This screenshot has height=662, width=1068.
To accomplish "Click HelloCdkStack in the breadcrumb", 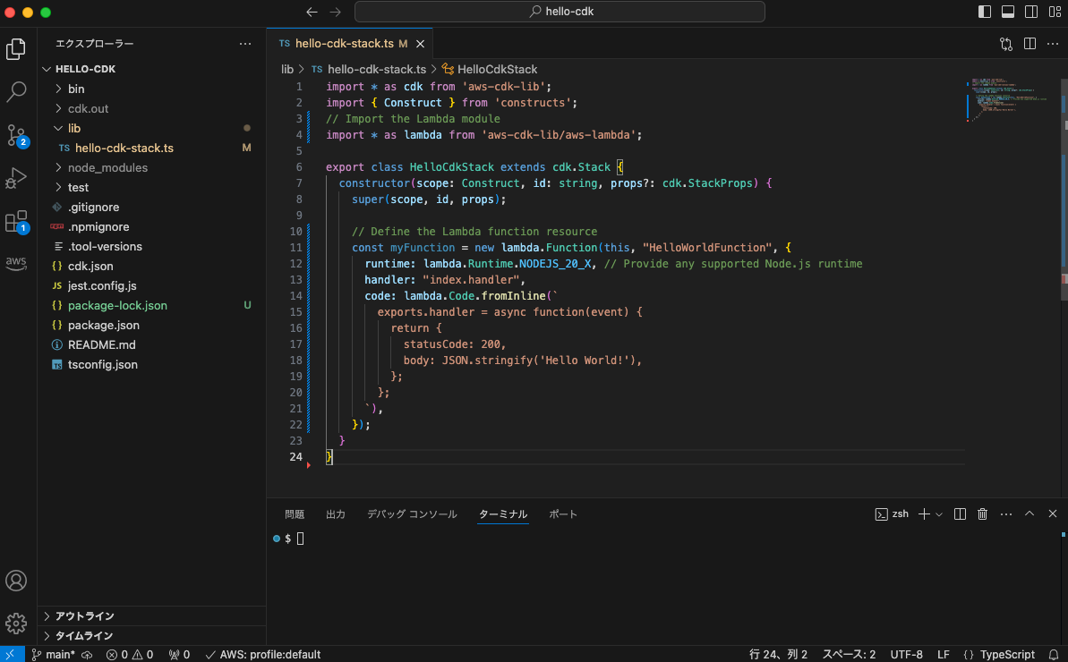I will [490, 70].
